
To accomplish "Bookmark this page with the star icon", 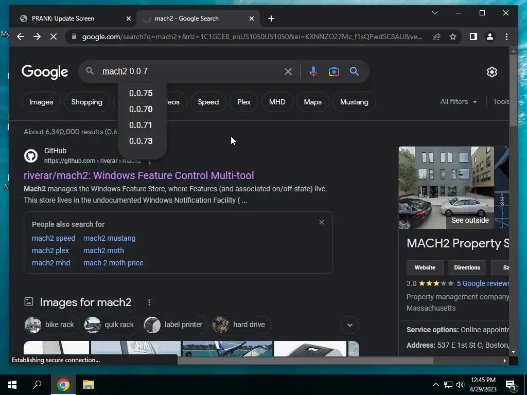I will 453,37.
